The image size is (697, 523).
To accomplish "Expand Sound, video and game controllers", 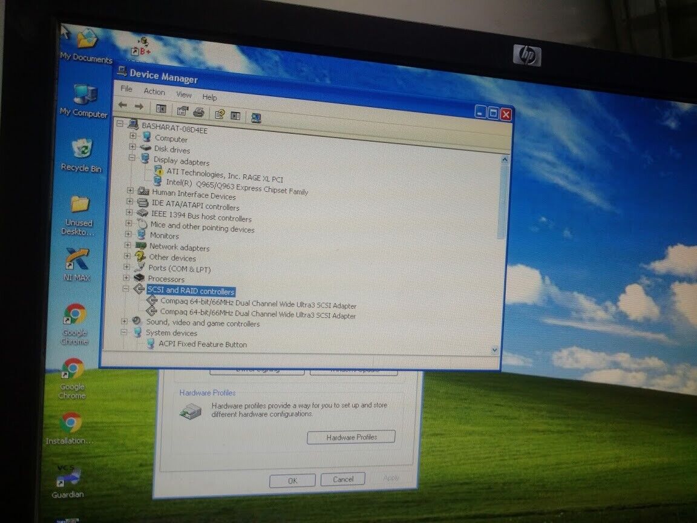I will coord(125,321).
